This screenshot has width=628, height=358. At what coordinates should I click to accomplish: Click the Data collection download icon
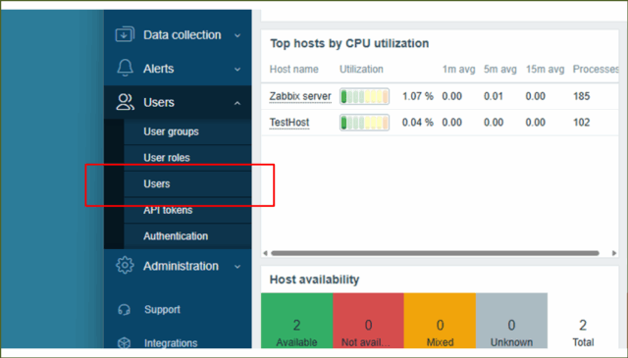coord(125,34)
